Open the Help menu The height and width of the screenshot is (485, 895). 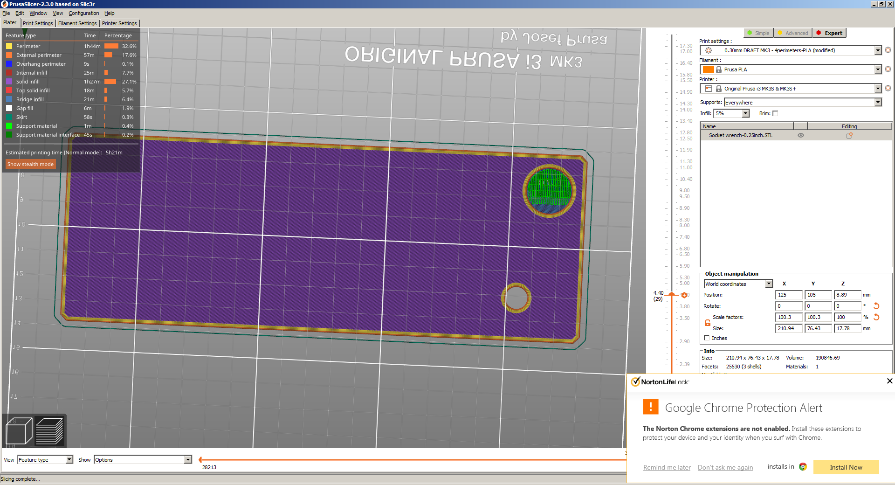(x=110, y=13)
